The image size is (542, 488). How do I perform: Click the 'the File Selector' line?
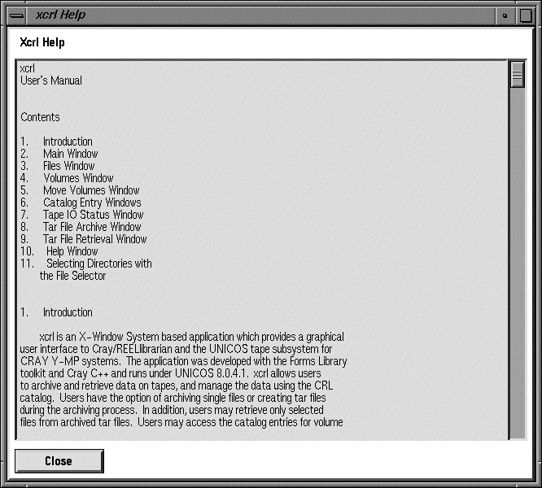point(72,276)
